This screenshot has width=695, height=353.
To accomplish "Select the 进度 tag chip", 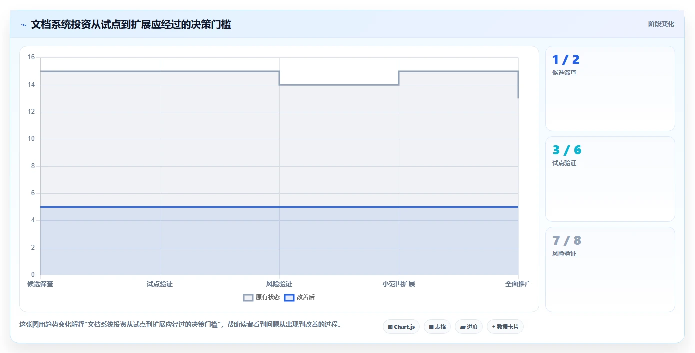I will 469,327.
